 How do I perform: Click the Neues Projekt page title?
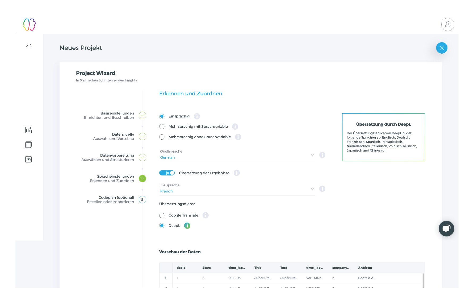81,48
